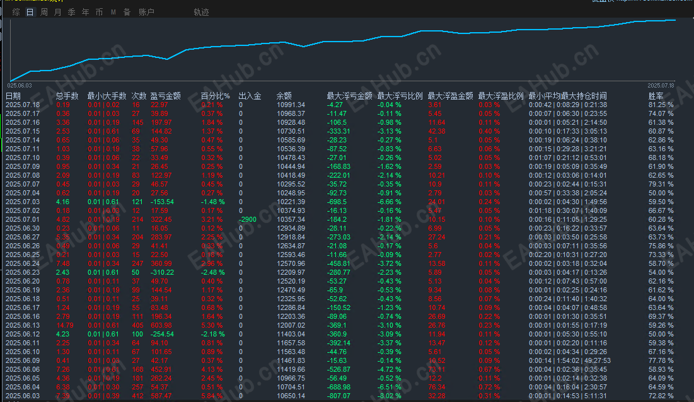
Task: Sort by the 盈亏金额 column header
Action: tap(166, 96)
